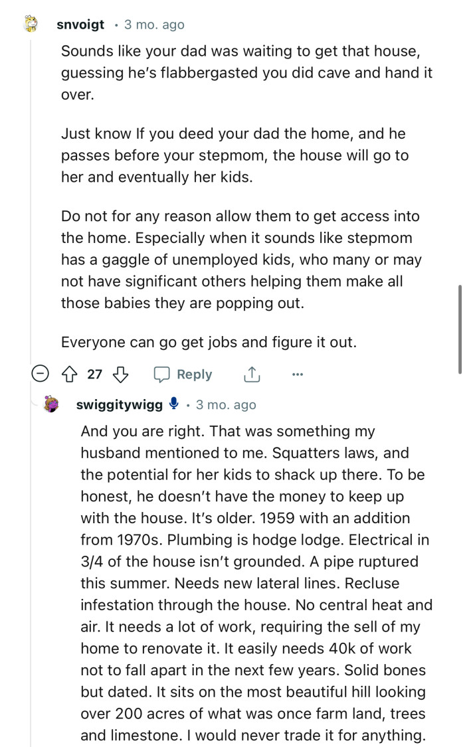Open snvoigt's profile via the username
This screenshot has height=747, width=465.
pos(80,25)
